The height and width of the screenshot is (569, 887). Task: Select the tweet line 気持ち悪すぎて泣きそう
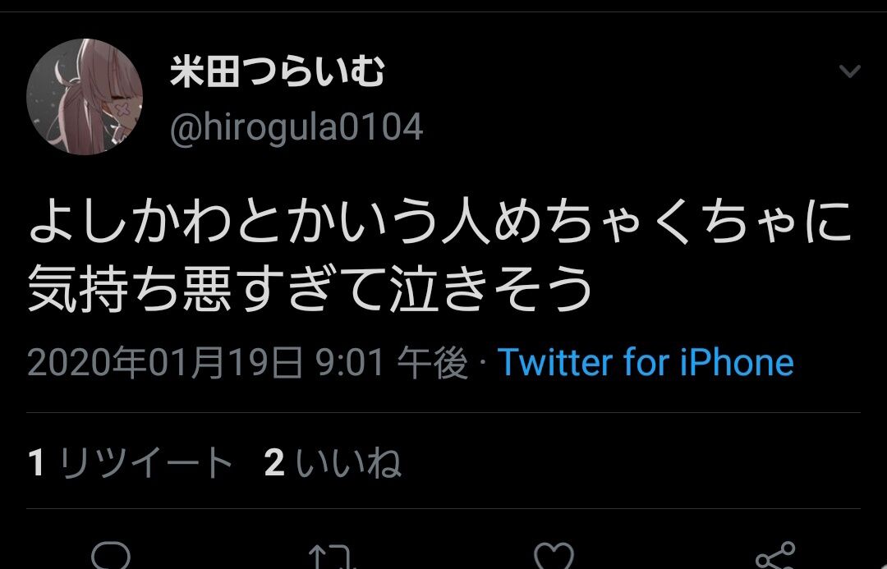click(x=310, y=288)
